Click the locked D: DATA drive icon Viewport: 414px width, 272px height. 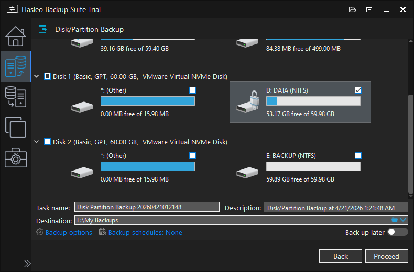pyautogui.click(x=248, y=102)
